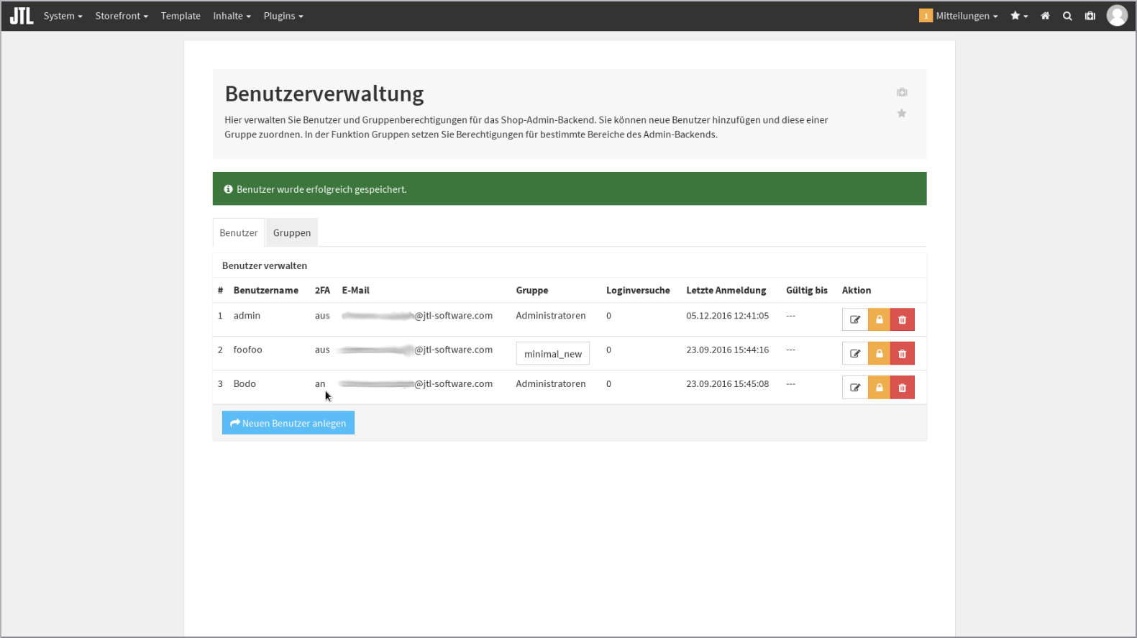Viewport: 1137px width, 638px height.
Task: Toggle the lock for Bodo user
Action: tap(879, 388)
